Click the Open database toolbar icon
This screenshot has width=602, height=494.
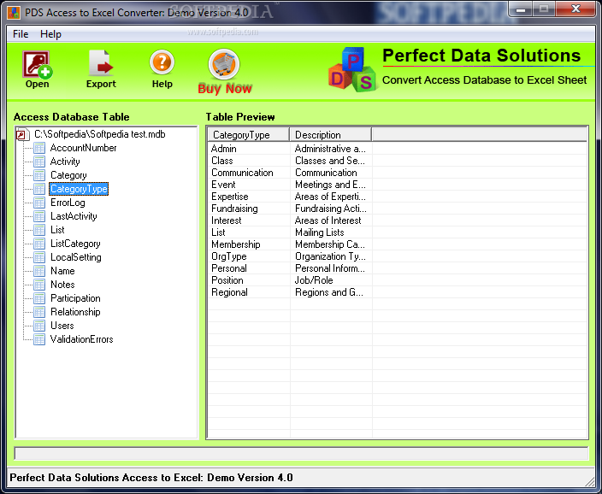[x=37, y=64]
